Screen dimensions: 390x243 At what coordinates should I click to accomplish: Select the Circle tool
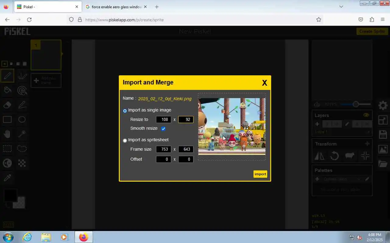(22, 119)
